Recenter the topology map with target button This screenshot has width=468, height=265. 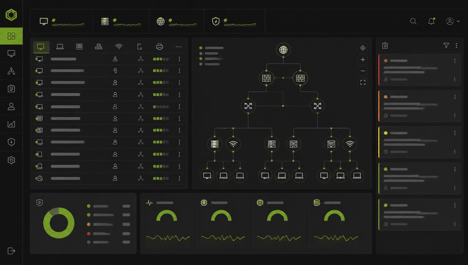pyautogui.click(x=363, y=48)
